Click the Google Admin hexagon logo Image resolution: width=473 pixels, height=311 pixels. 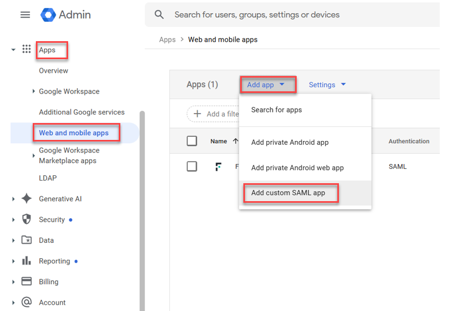pyautogui.click(x=48, y=15)
